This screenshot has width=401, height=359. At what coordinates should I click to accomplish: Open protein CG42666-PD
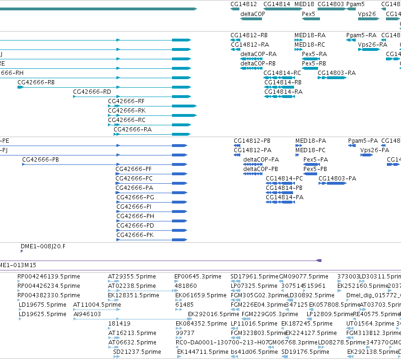pyautogui.click(x=135, y=226)
